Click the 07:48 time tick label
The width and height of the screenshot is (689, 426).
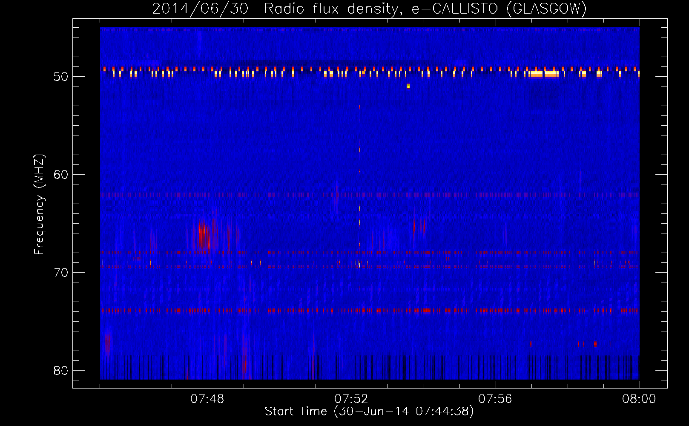tap(207, 399)
